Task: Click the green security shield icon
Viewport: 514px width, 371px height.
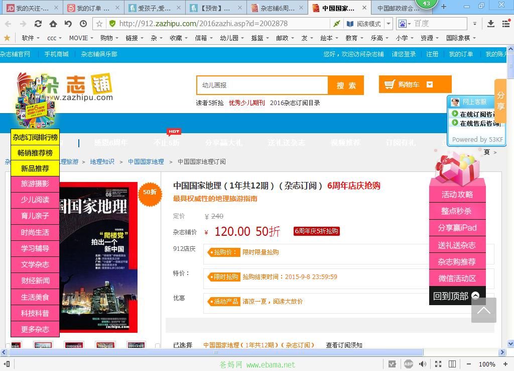Action: coord(112,24)
